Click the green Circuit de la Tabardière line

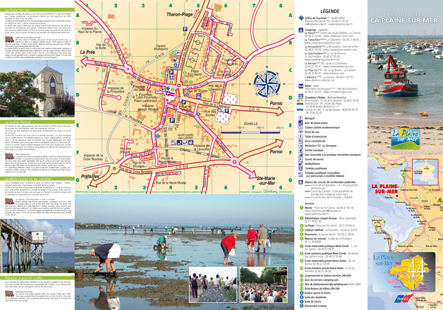click(308, 186)
